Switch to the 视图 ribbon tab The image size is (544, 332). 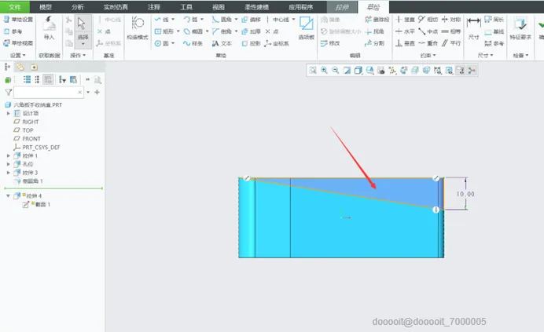click(219, 7)
